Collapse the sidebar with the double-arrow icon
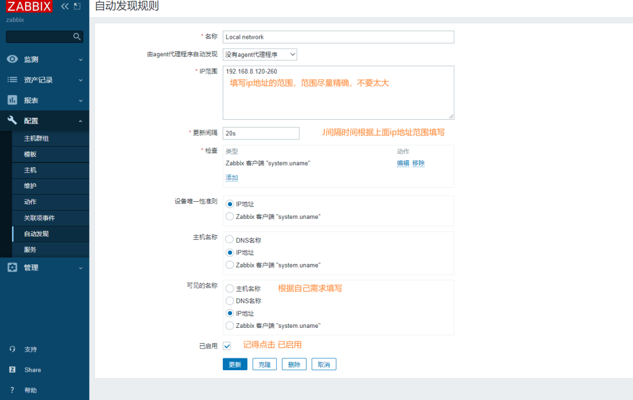633x400 pixels. (64, 6)
